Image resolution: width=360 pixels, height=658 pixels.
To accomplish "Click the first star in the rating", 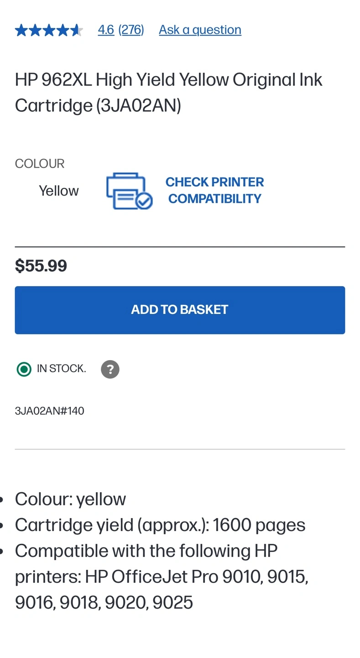I will pos(21,30).
